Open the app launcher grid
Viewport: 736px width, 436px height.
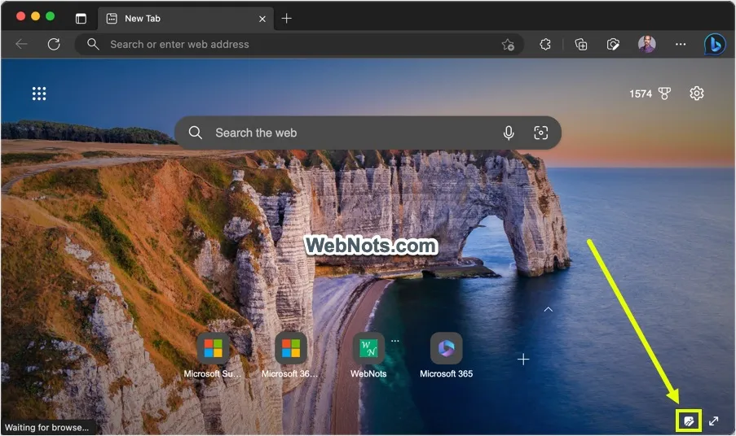39,94
